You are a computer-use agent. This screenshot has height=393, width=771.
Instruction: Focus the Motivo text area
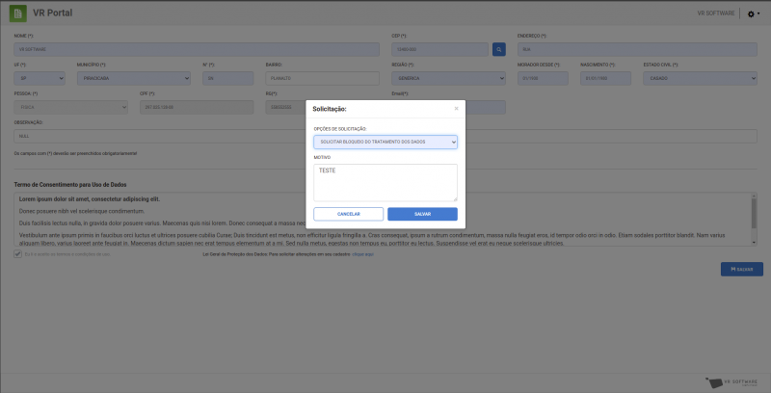pos(385,182)
